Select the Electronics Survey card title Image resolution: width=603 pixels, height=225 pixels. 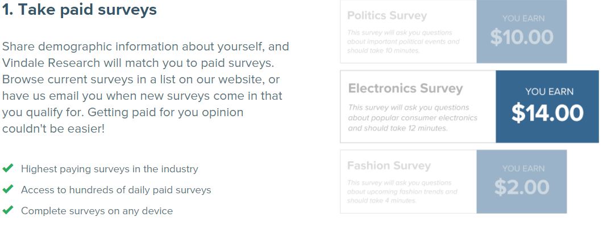[x=405, y=89]
